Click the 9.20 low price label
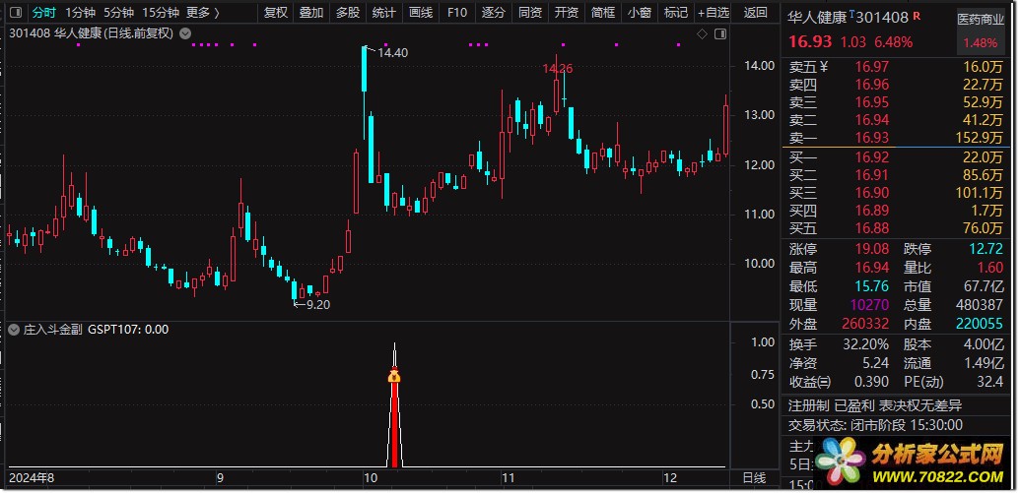The height and width of the screenshot is (493, 1020). pos(317,305)
